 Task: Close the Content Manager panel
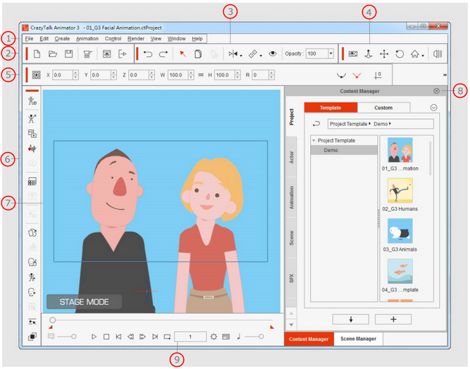point(436,91)
